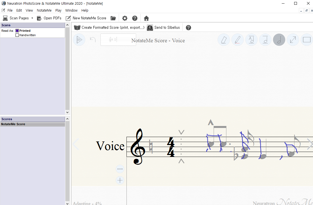
Task: Click Create Formatted Score button
Action: point(109,28)
